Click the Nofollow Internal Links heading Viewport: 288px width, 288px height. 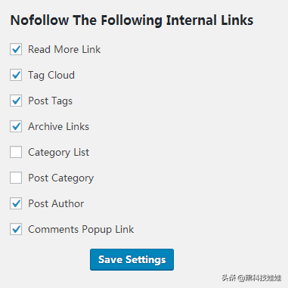[x=132, y=20]
